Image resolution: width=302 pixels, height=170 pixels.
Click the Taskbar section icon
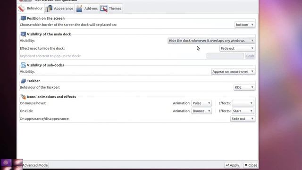pos(23,81)
